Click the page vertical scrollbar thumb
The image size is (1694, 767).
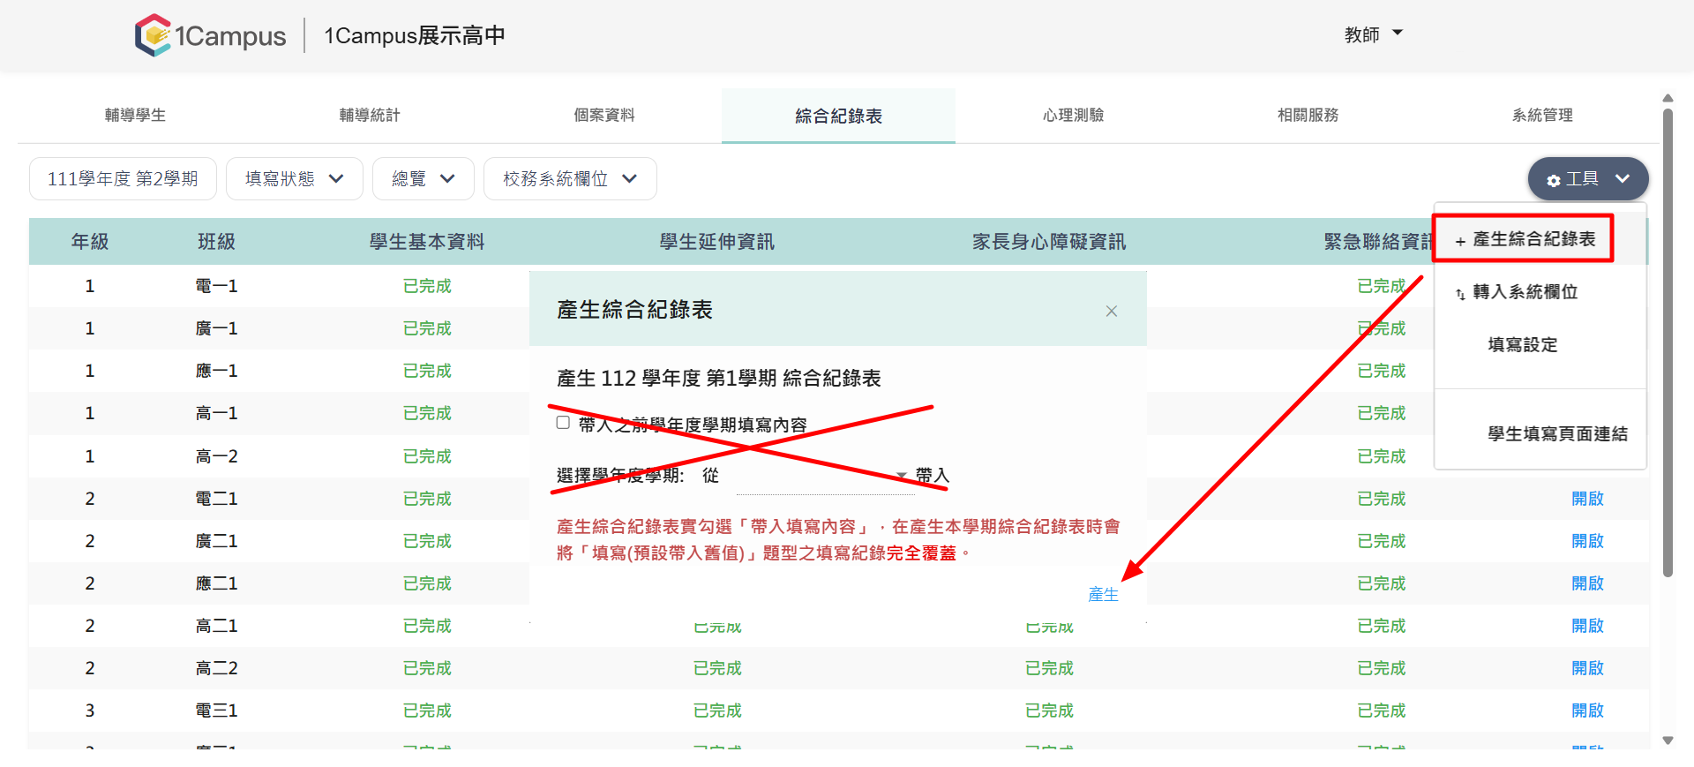1668,342
